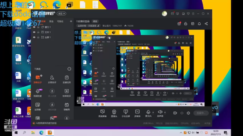The height and width of the screenshot is (136, 243).
Task: Add a 直播屏幕 screen capture source
Action: pyautogui.click(x=102, y=113)
